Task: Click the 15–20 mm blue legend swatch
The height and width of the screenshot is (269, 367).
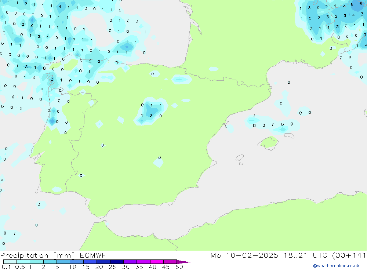Action: point(90,262)
